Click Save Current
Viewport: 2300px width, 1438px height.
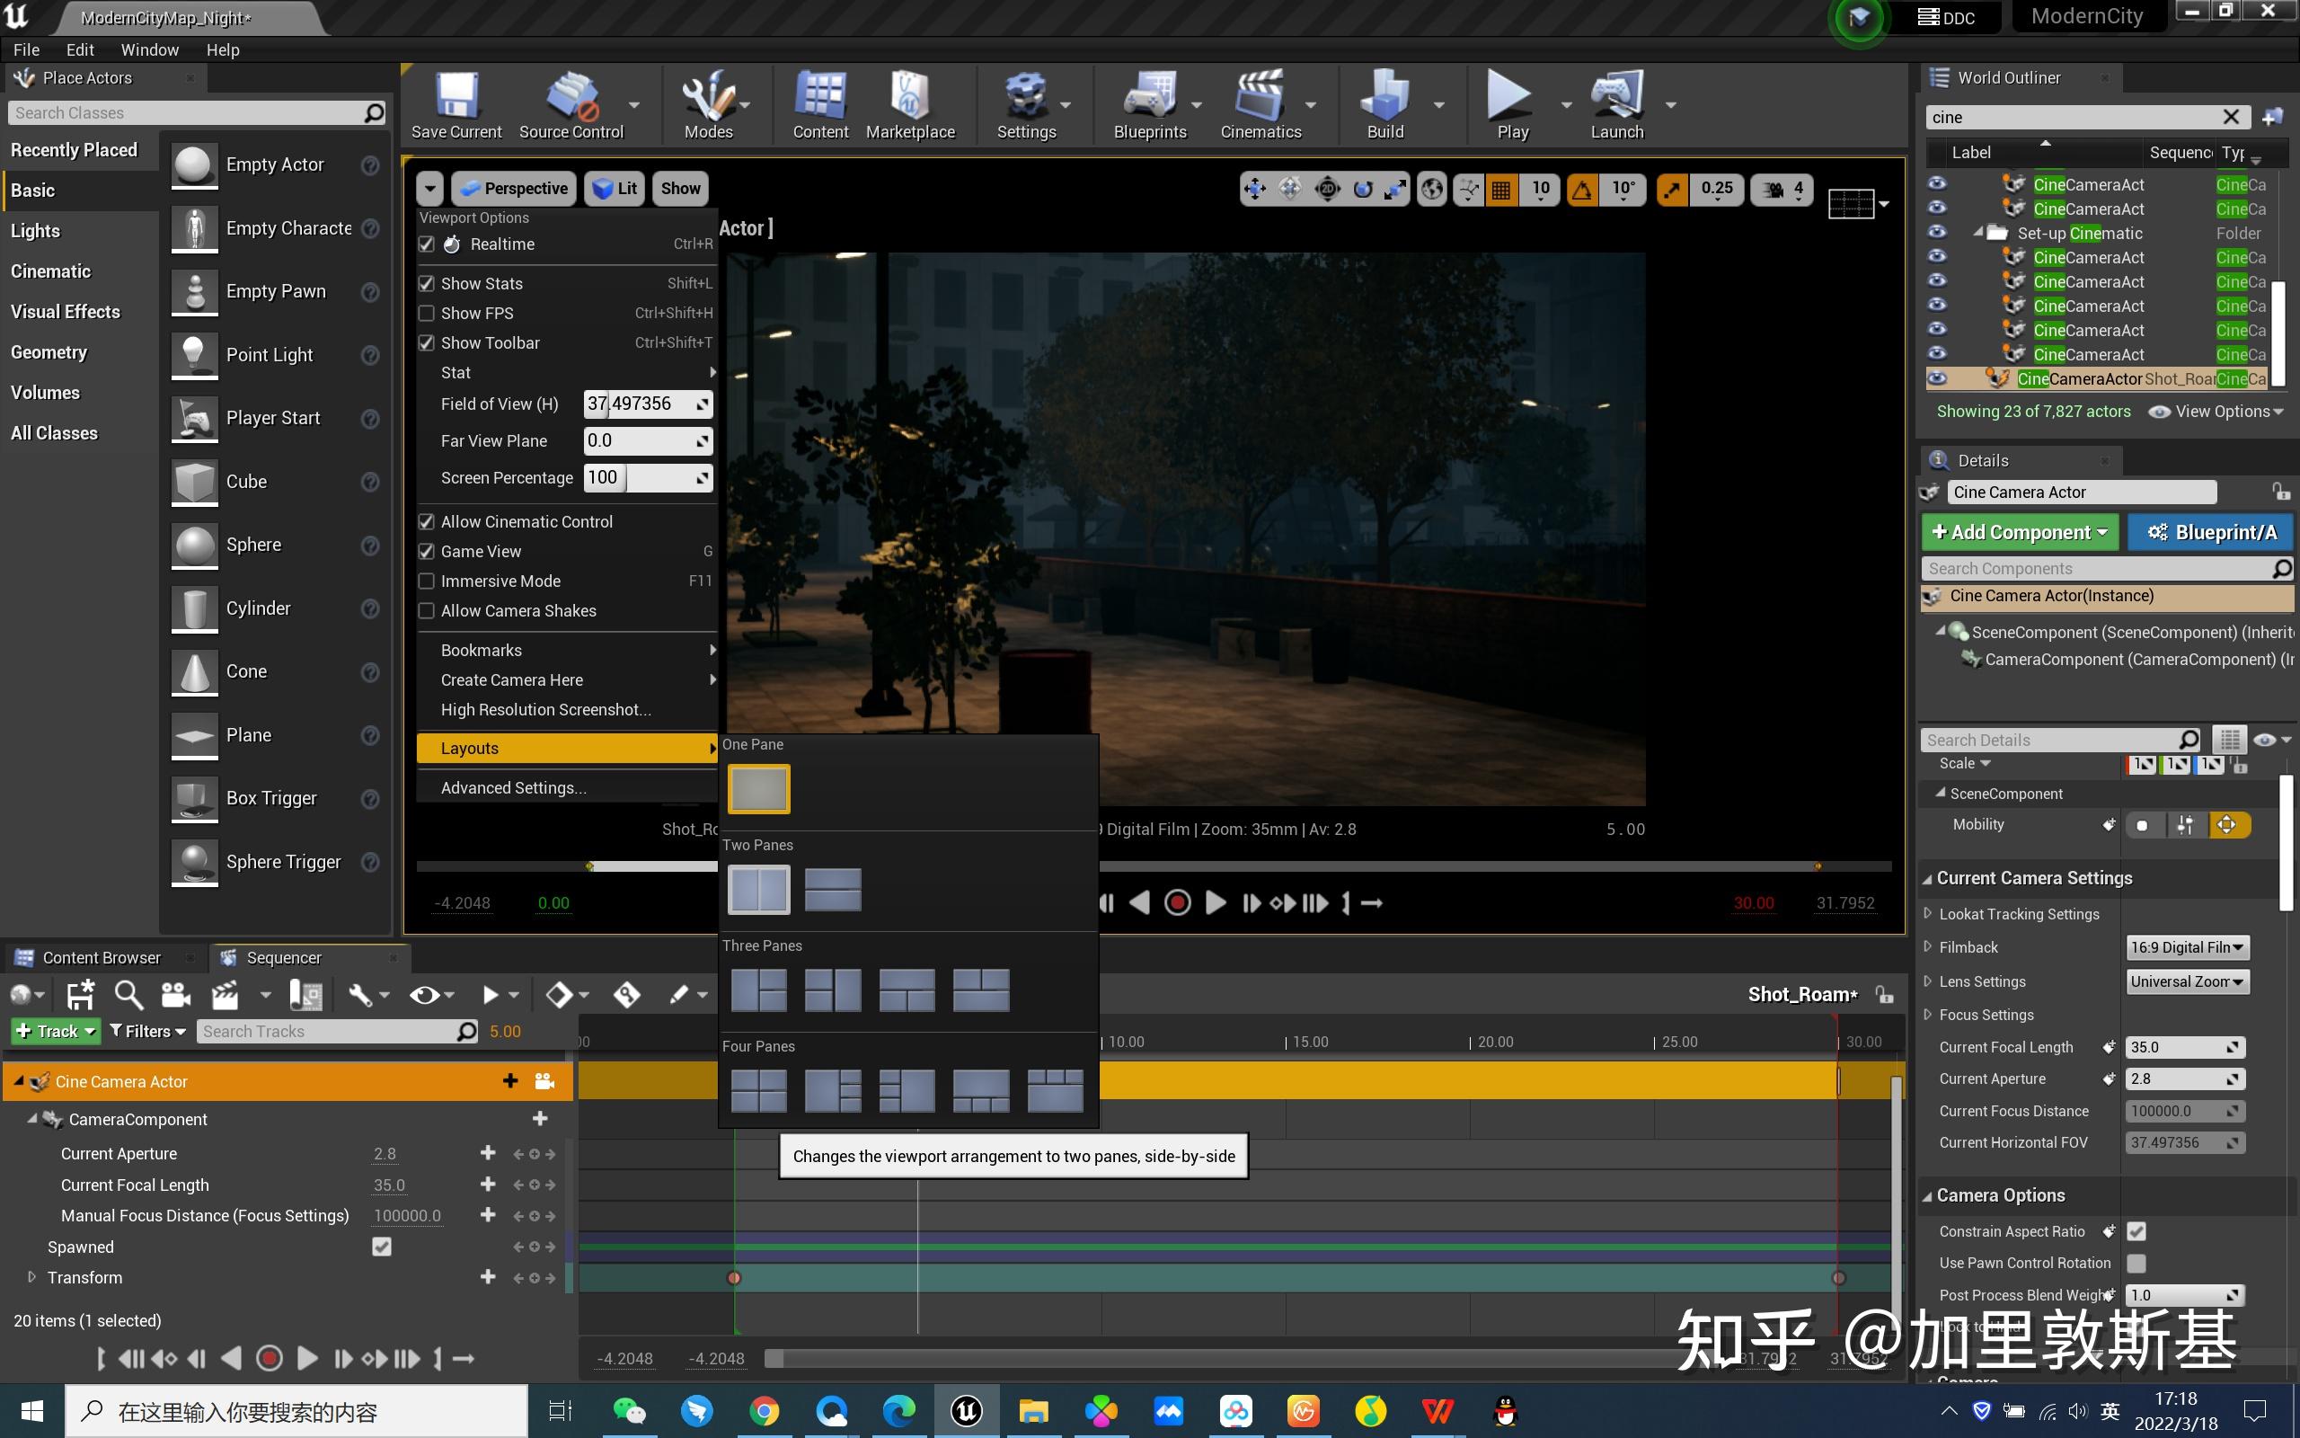(x=456, y=104)
